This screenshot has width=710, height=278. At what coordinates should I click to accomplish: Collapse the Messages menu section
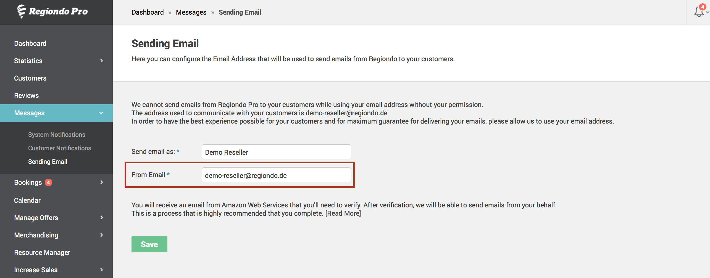pyautogui.click(x=101, y=113)
